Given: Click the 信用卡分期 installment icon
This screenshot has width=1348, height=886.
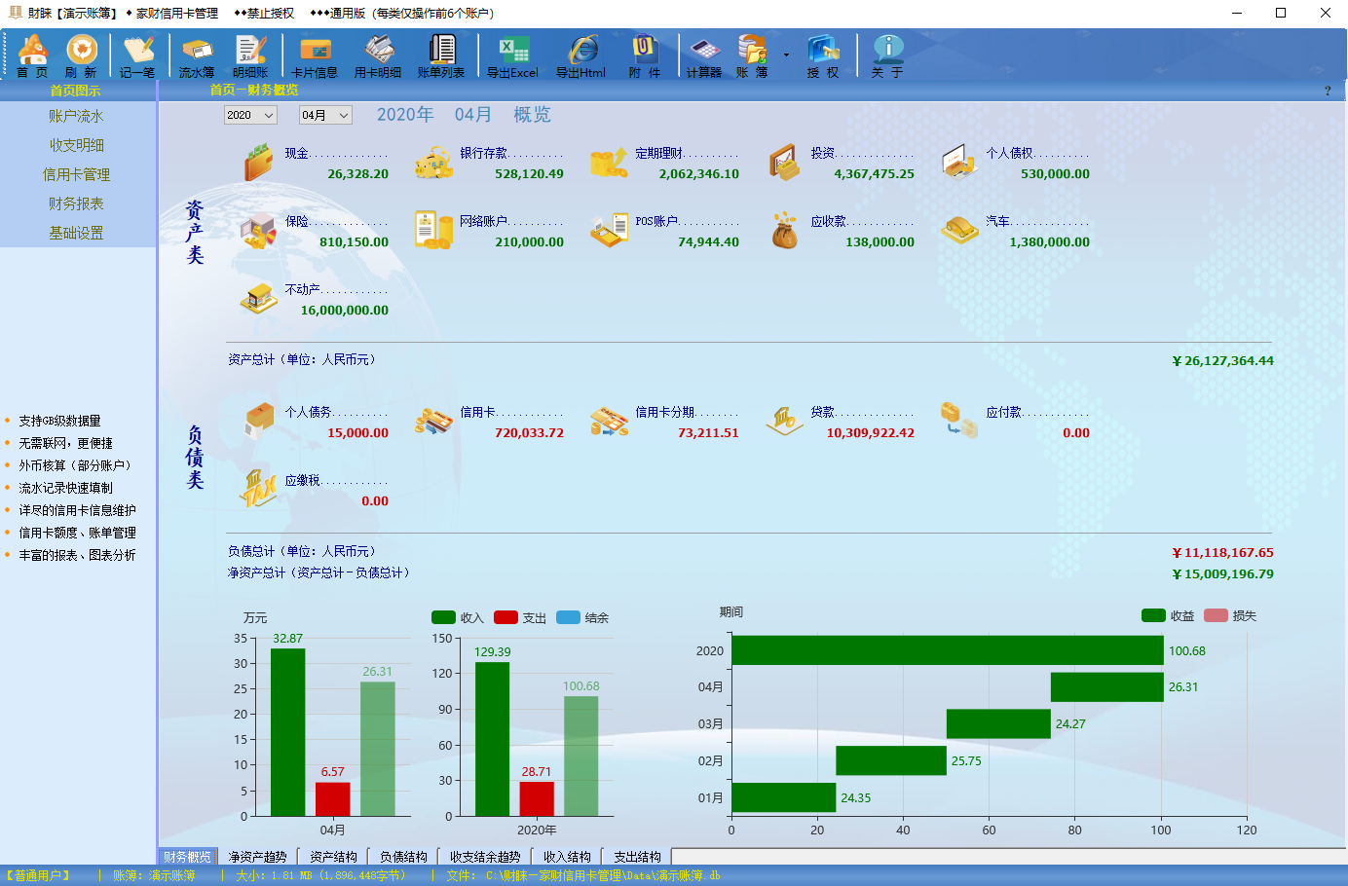Looking at the screenshot, I should (609, 421).
